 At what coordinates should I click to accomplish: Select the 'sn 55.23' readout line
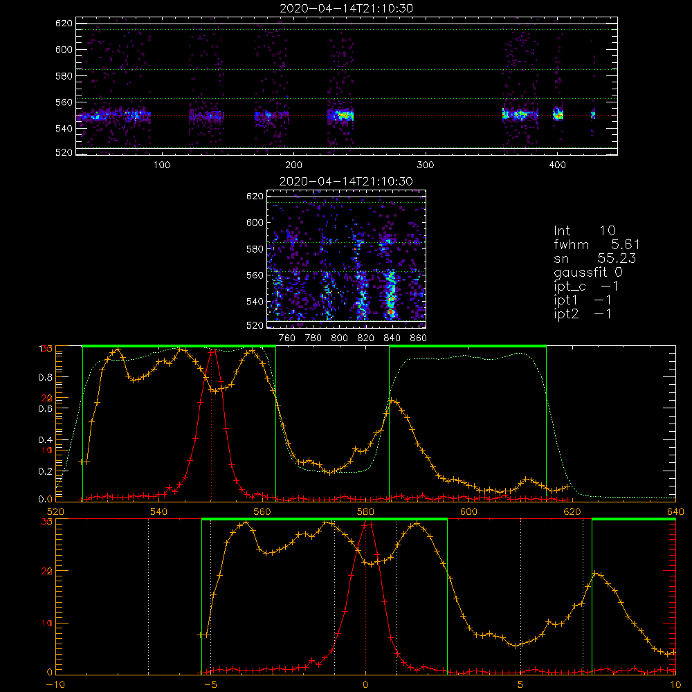(594, 258)
